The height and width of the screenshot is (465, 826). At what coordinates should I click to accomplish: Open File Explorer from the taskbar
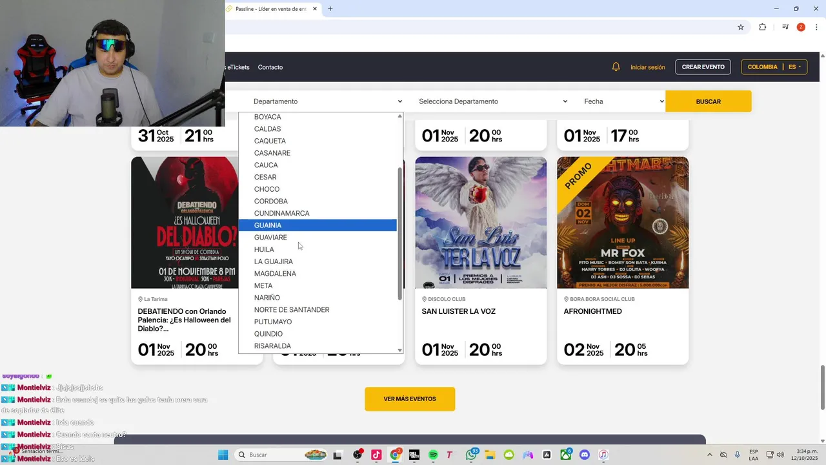pyautogui.click(x=490, y=455)
